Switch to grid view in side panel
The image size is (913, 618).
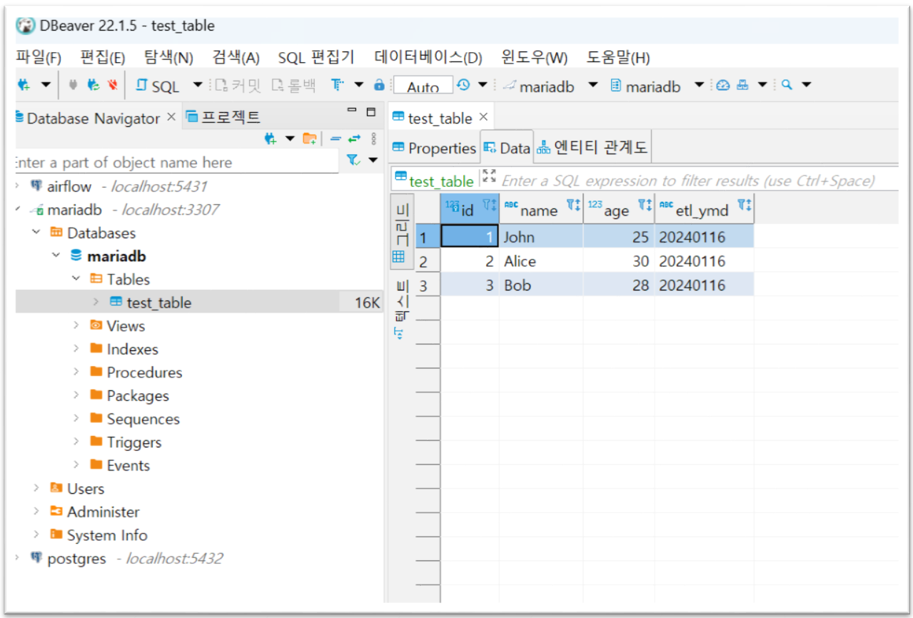point(400,232)
